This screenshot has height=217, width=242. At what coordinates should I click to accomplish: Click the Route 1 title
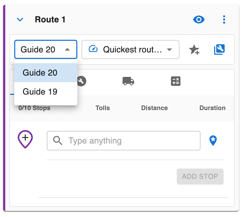pyautogui.click(x=50, y=20)
